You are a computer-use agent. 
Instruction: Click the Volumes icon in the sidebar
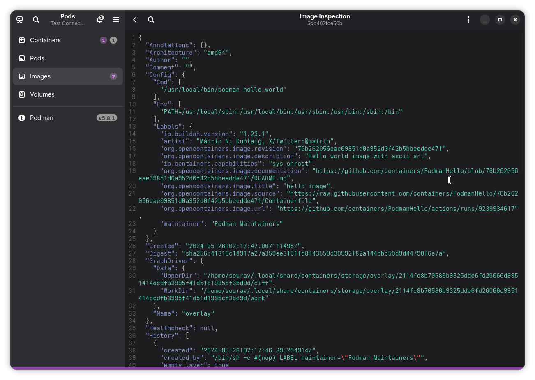click(x=22, y=94)
